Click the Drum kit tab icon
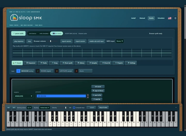186x136 pixels. coord(103,63)
